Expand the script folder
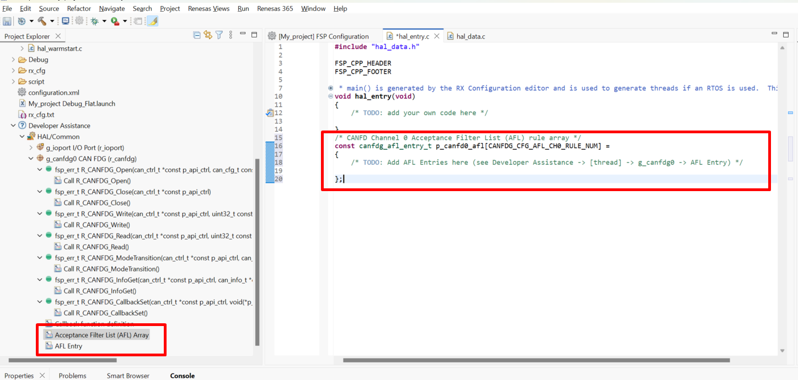The width and height of the screenshot is (798, 380). (x=14, y=82)
